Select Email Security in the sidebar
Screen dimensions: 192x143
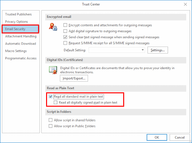click(x=20, y=29)
